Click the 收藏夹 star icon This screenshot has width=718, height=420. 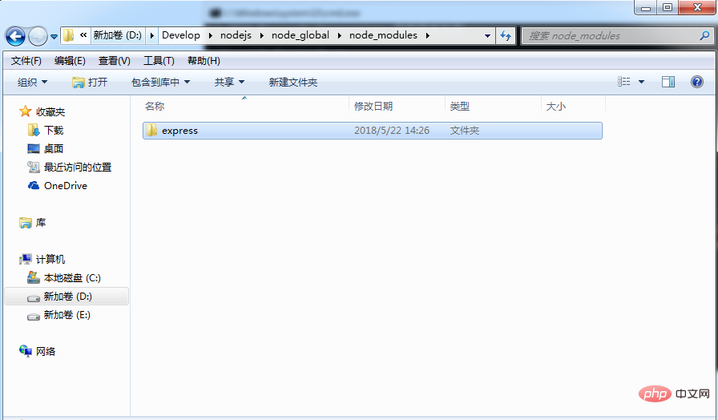click(25, 111)
